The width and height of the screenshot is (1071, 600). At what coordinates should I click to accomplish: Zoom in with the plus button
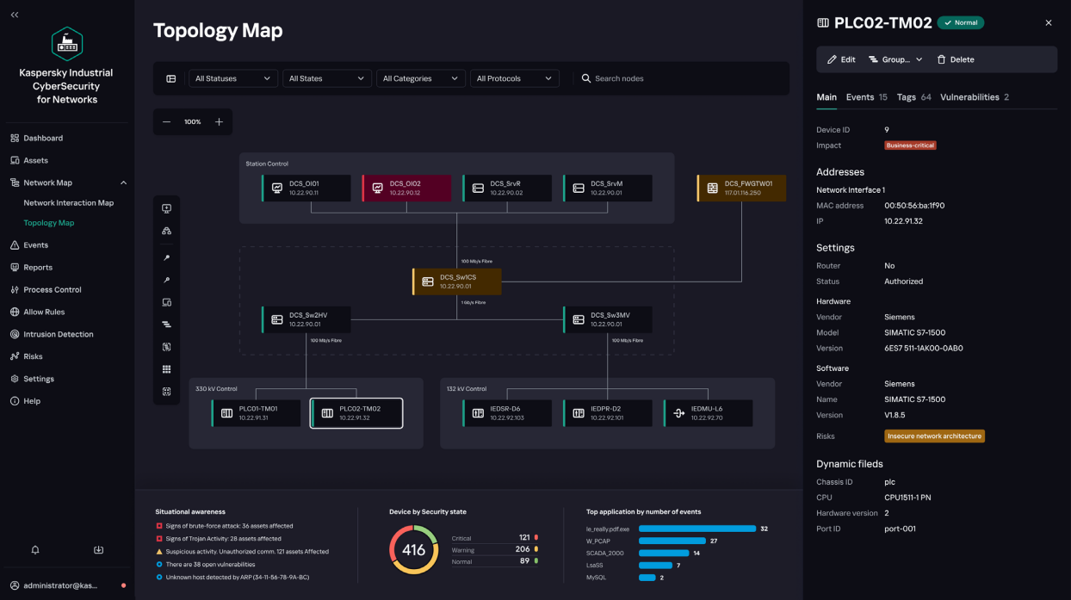pos(219,122)
